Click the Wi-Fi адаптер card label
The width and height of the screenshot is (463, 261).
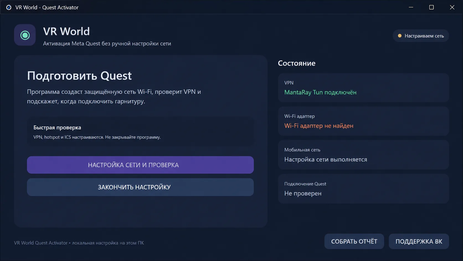[x=299, y=116]
